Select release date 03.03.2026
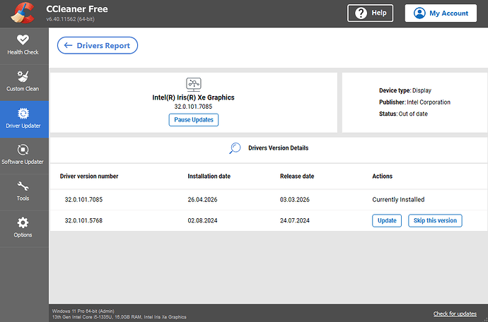 coord(295,200)
